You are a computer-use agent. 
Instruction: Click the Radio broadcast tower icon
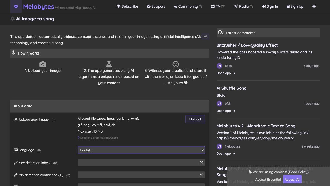[236, 6]
